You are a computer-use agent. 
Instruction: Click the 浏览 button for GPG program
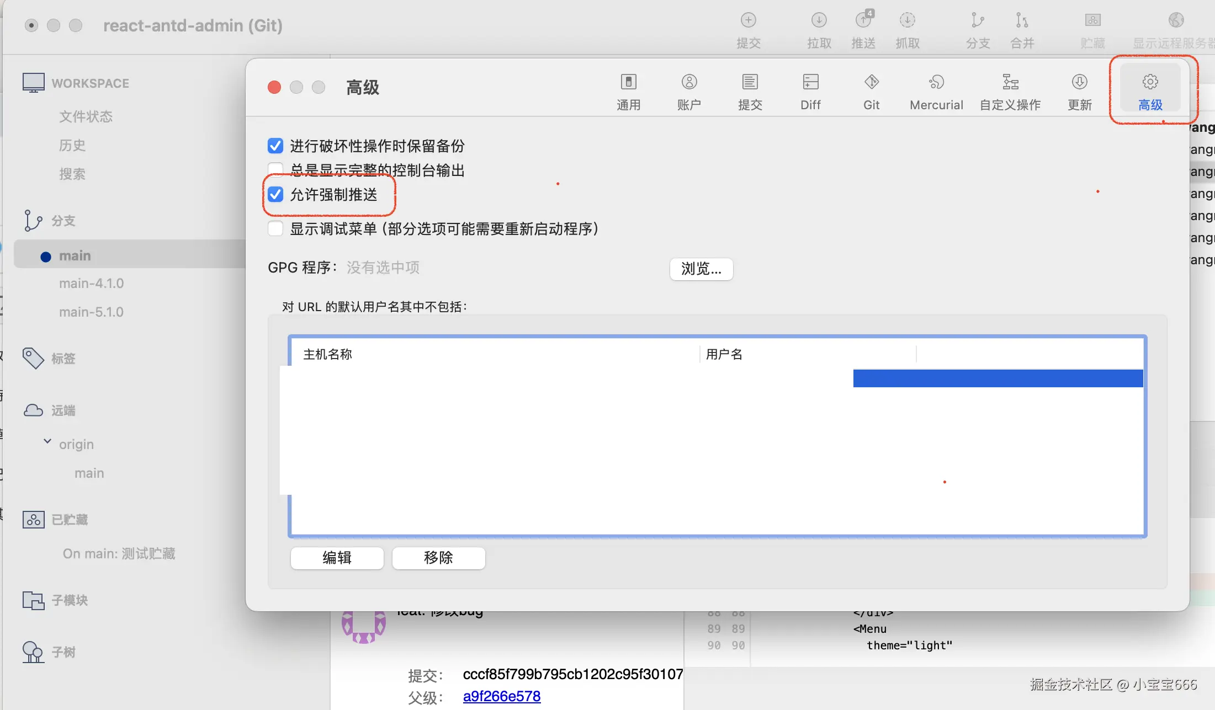tap(701, 269)
